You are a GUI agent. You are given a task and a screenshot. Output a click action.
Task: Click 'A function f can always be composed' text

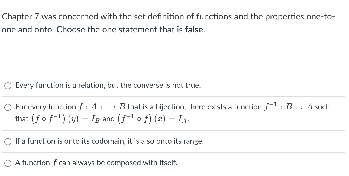click(x=96, y=163)
